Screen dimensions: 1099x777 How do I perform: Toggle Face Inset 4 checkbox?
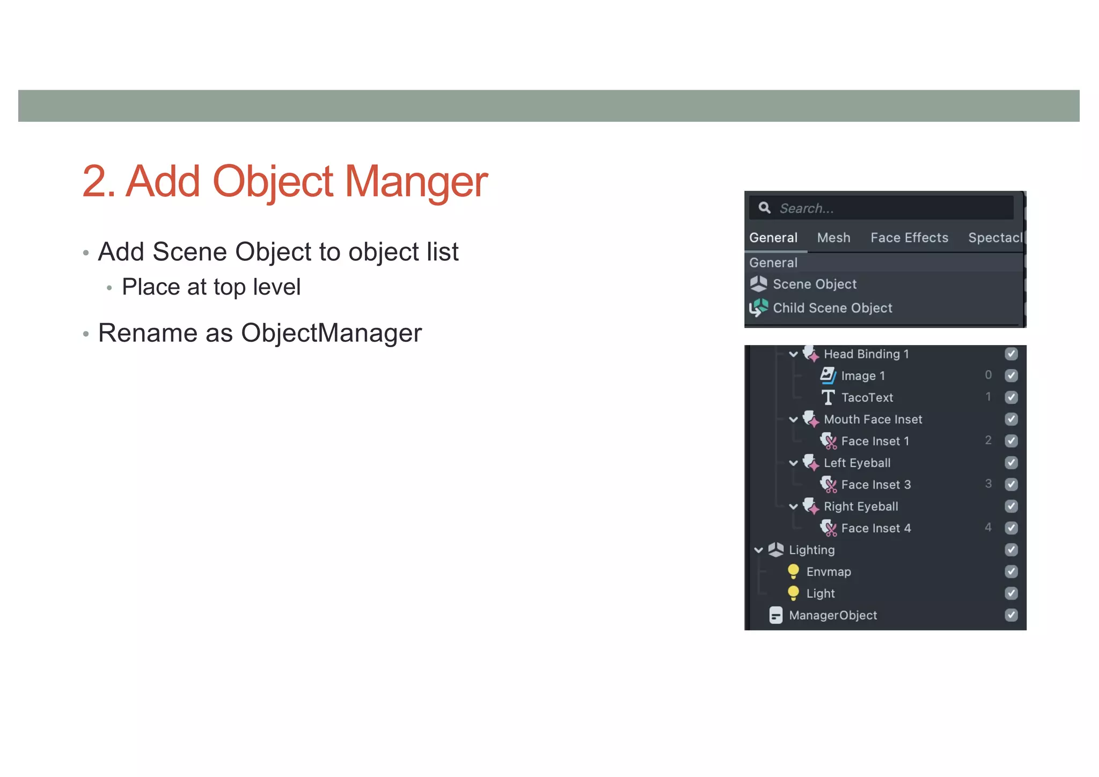(x=1011, y=528)
